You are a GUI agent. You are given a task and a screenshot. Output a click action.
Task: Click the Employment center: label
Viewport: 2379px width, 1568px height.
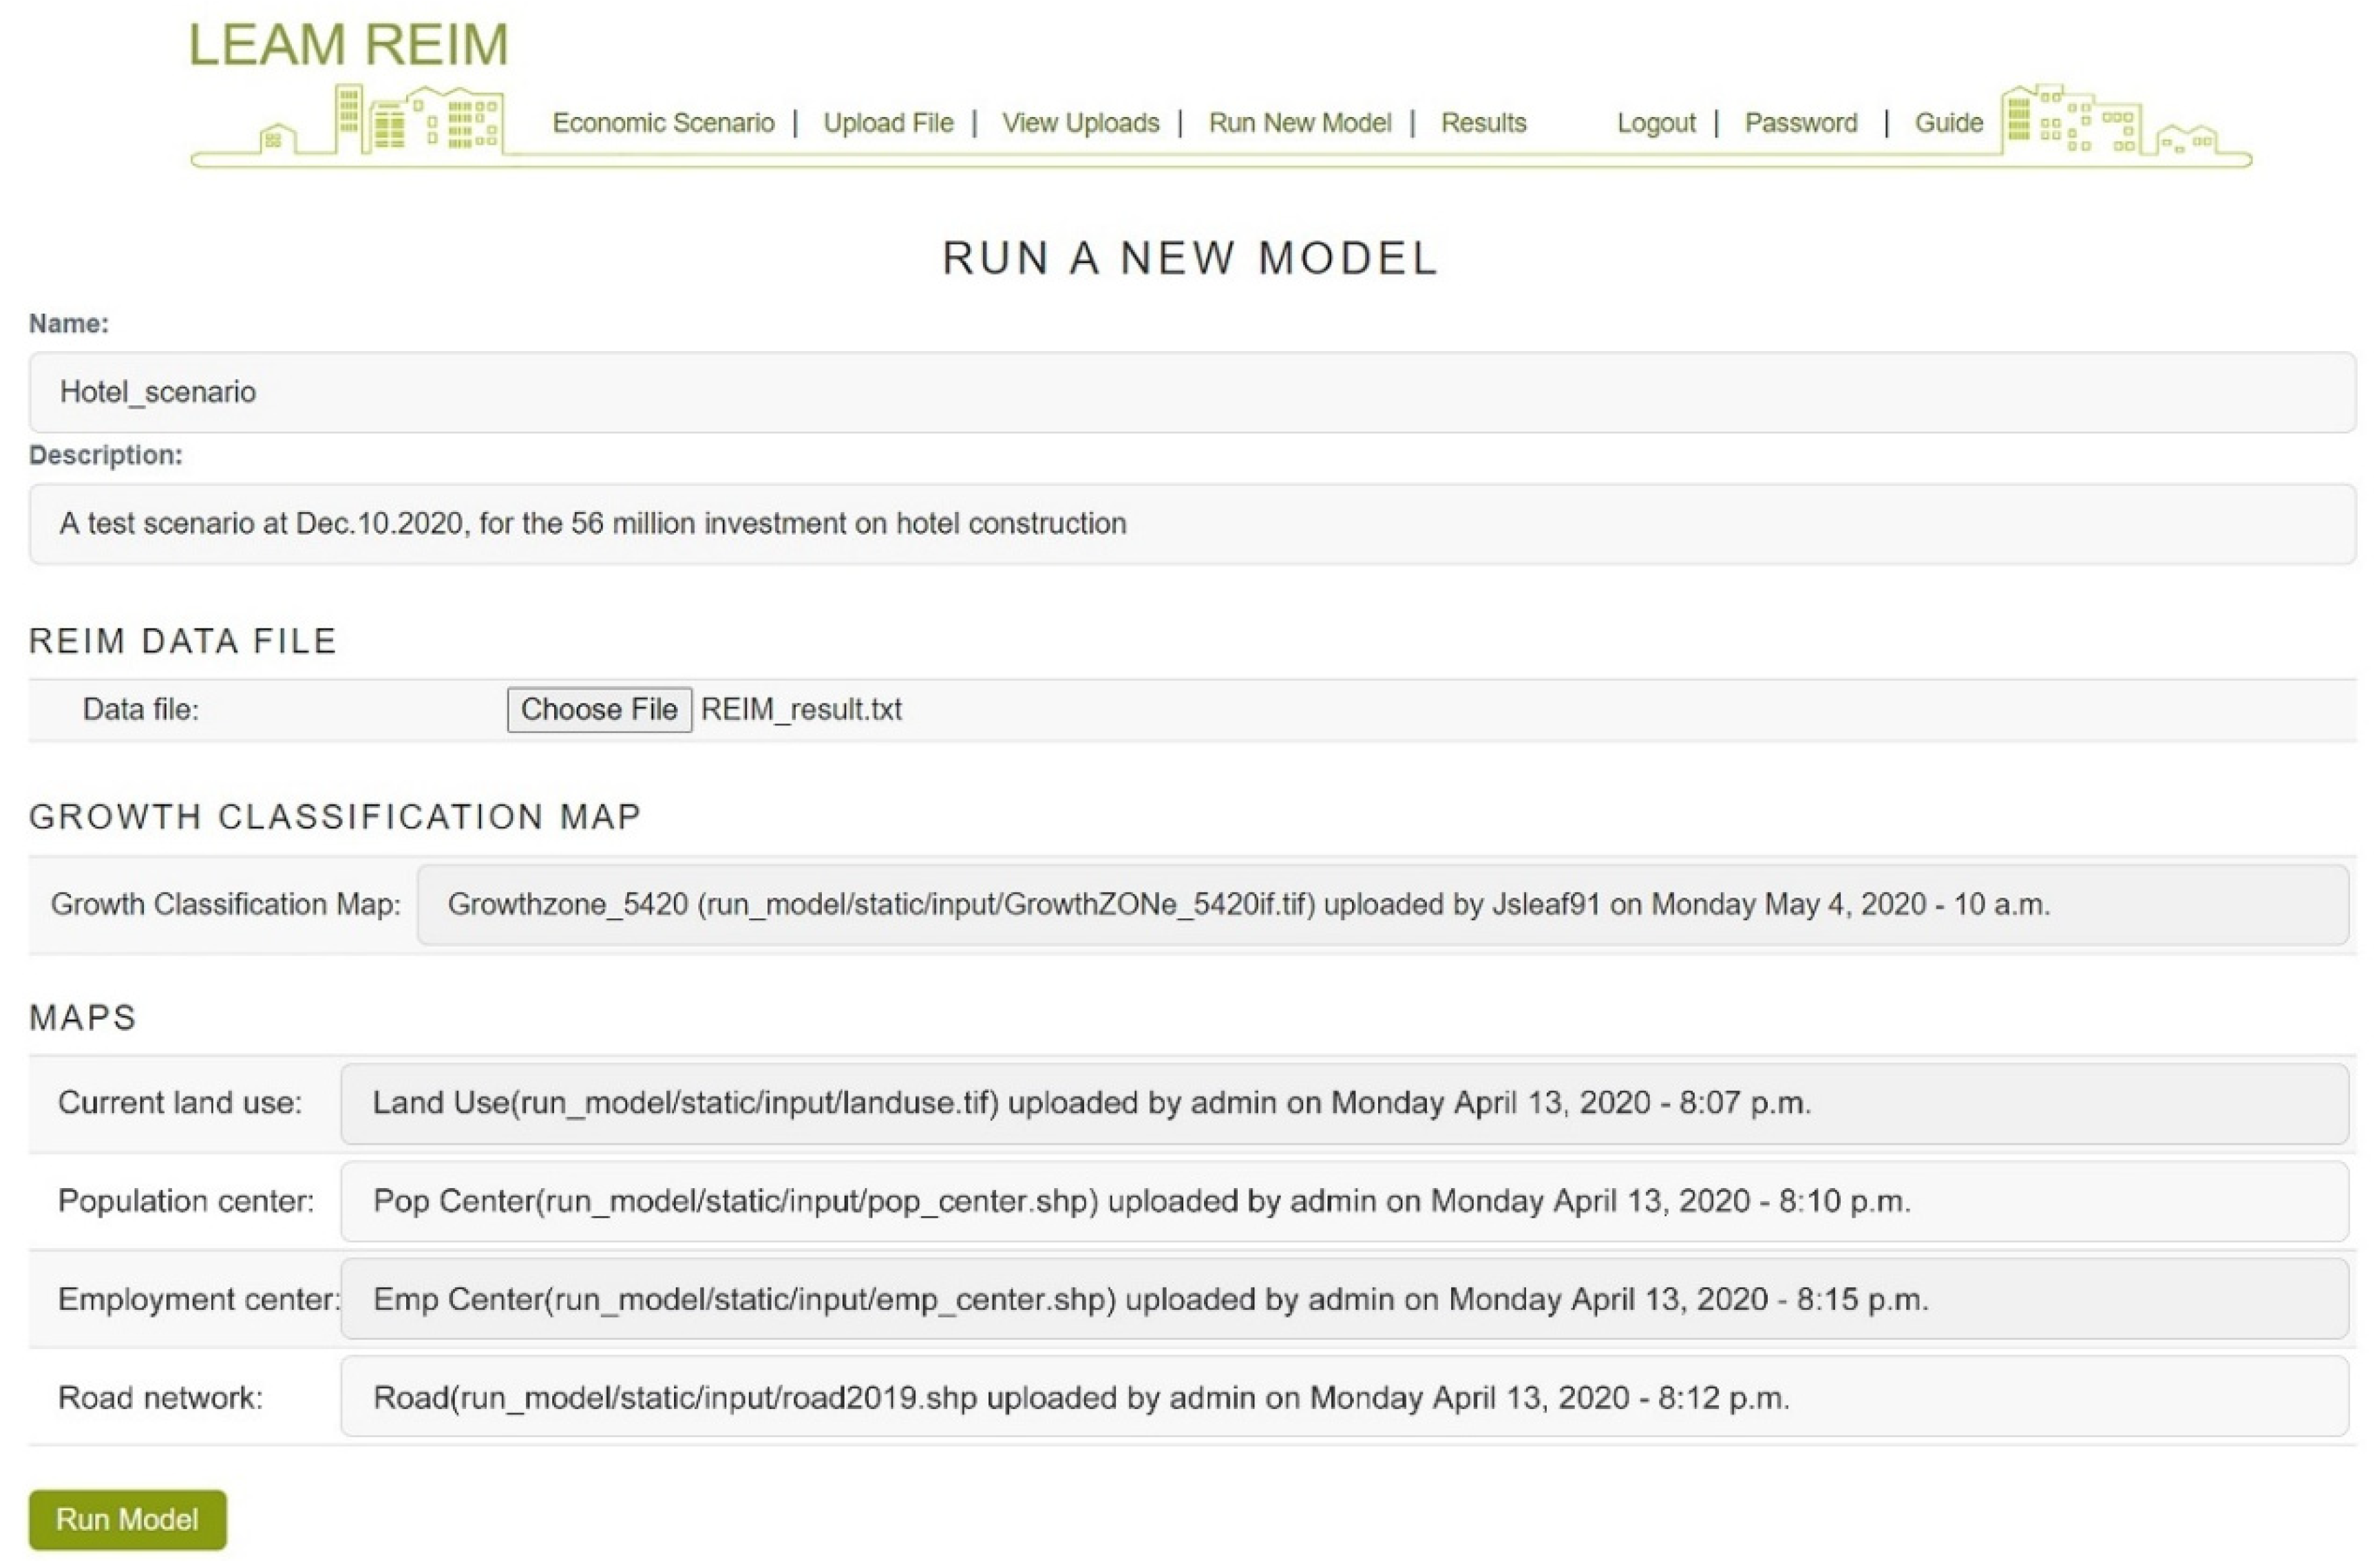tap(199, 1300)
